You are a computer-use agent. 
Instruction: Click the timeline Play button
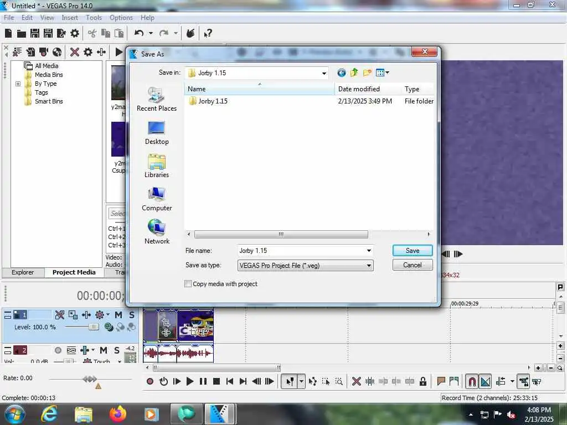click(x=189, y=381)
